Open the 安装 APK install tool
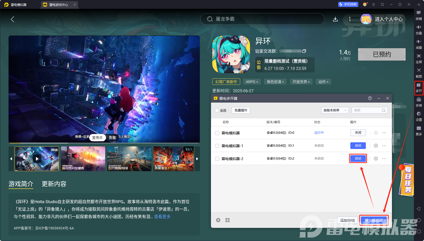The height and width of the screenshot is (241, 424). tap(419, 102)
